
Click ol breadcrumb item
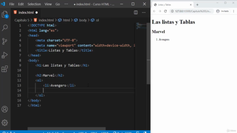pyautogui.click(x=97, y=20)
